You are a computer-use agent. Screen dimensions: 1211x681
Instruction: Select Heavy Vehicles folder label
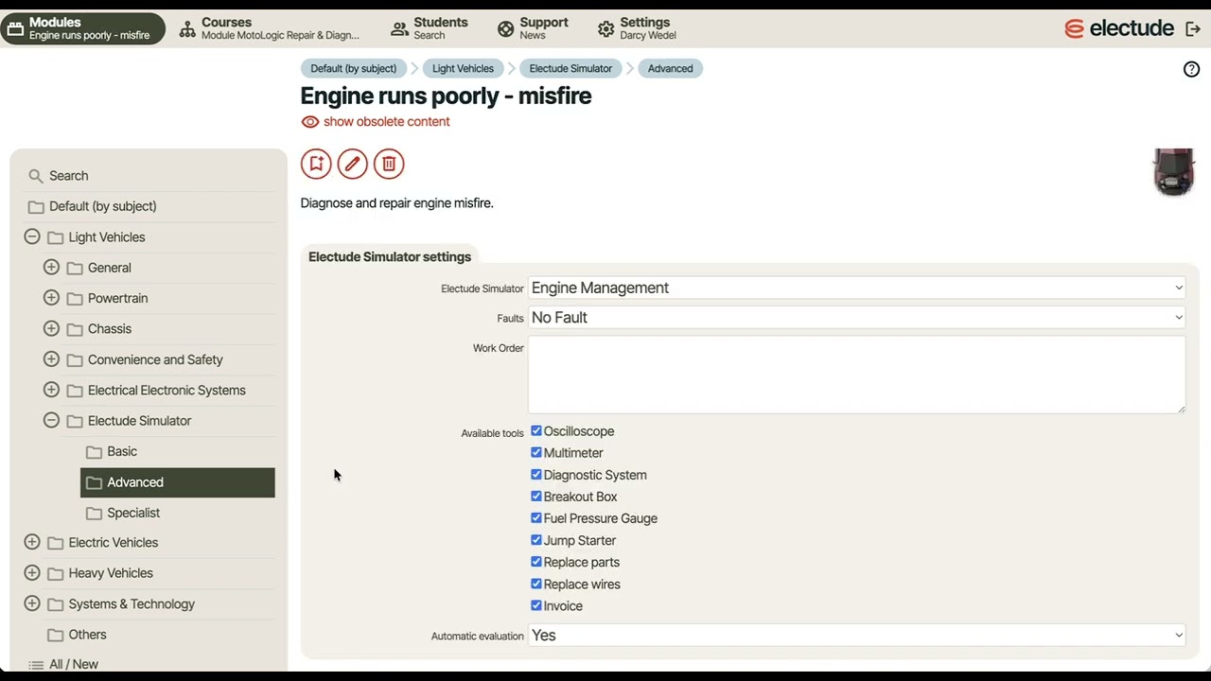point(111,573)
